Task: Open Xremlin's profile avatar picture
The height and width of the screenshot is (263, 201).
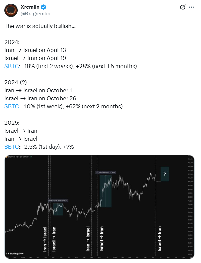Action: [x=11, y=10]
